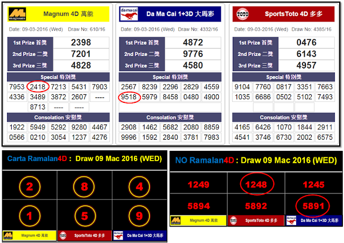
Task: Click the SportsToto Special 特別獎 section header
Action: click(x=284, y=77)
